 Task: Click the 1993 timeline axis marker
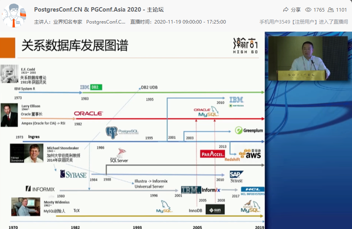coord(137,227)
